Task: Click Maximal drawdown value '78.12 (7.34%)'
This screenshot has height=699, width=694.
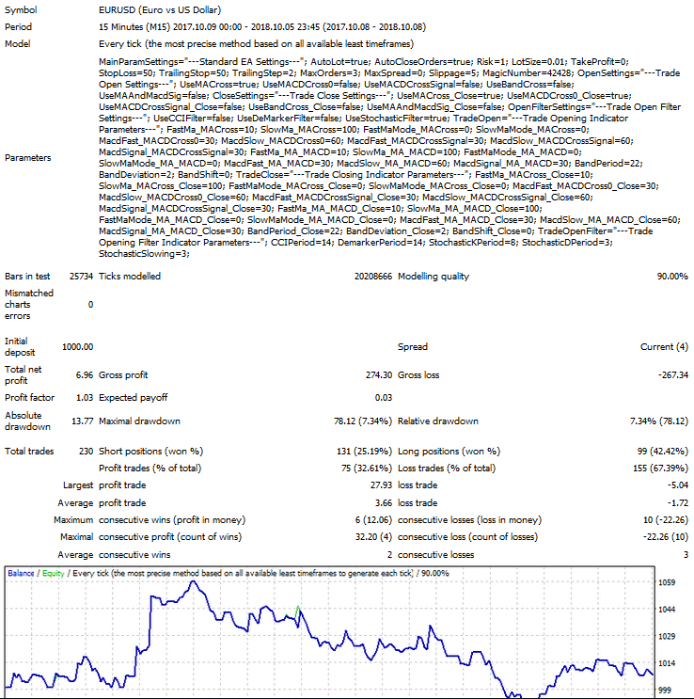Action: [x=363, y=421]
